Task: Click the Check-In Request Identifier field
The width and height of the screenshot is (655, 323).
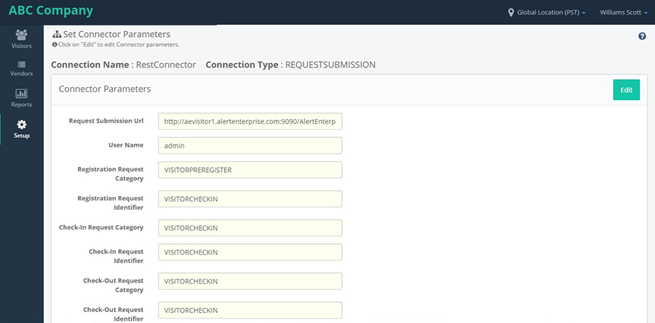Action: 250,252
